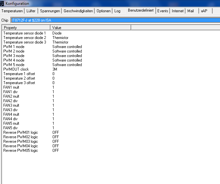
Task: Open the Spannungen tab
Action: point(50,11)
